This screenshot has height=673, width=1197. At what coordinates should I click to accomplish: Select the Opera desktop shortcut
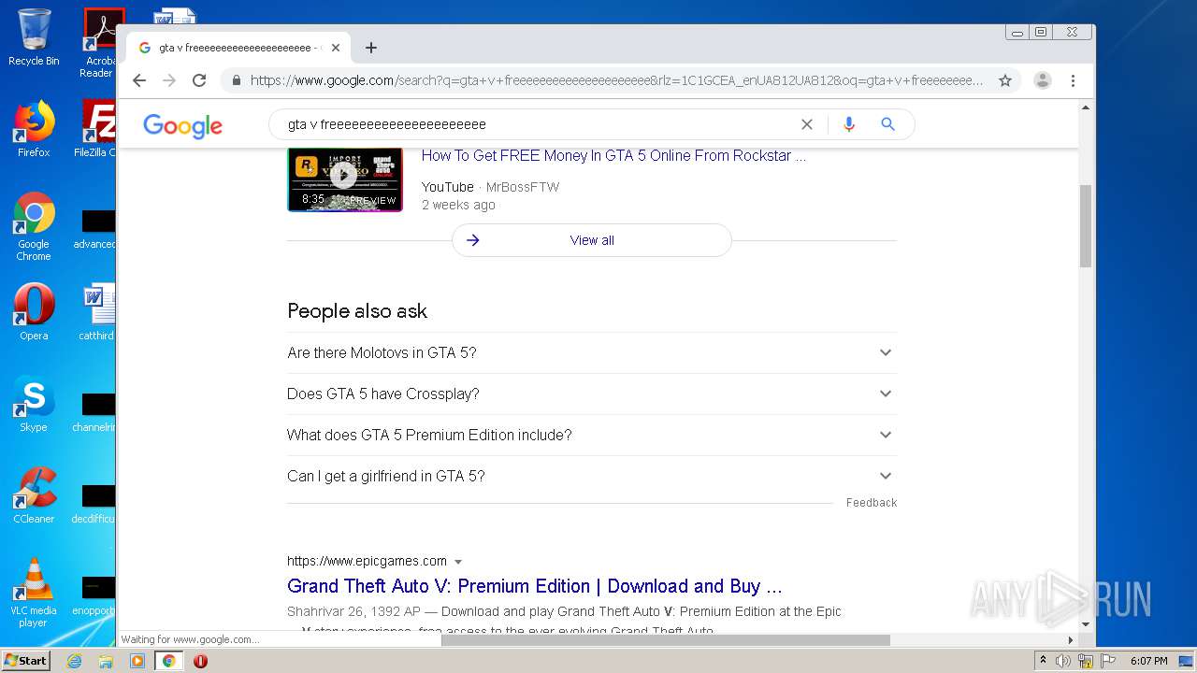pyautogui.click(x=34, y=312)
